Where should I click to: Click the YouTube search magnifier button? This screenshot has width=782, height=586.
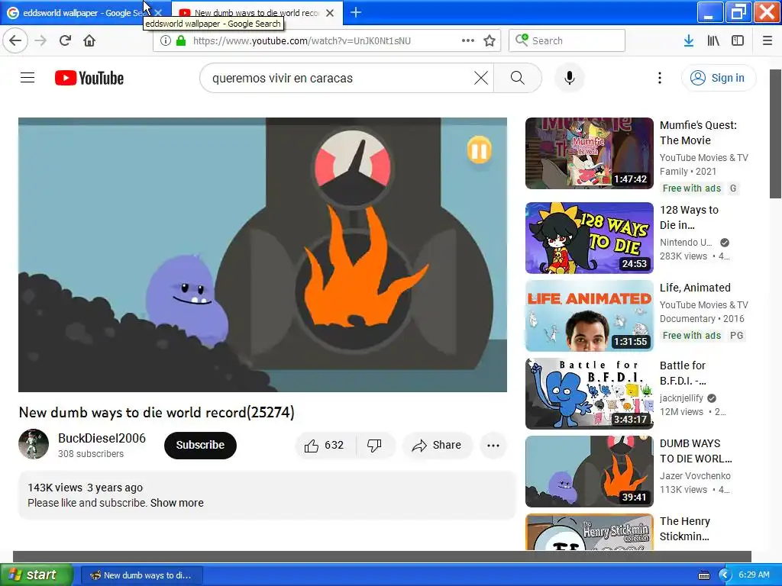click(x=518, y=78)
